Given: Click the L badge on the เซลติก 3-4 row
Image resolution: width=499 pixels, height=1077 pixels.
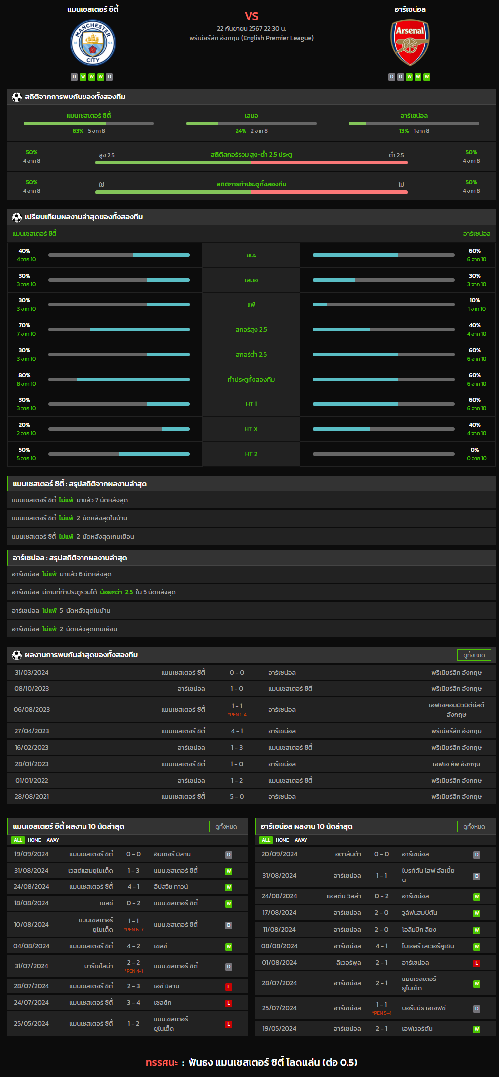Looking at the screenshot, I should tap(229, 1003).
